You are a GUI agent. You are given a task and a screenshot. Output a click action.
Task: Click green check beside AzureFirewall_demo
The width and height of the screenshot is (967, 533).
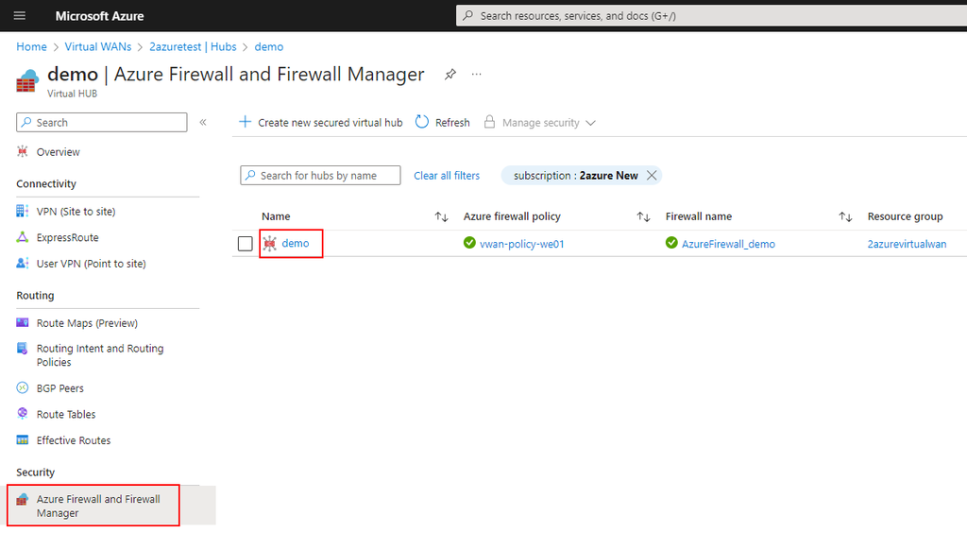click(671, 243)
